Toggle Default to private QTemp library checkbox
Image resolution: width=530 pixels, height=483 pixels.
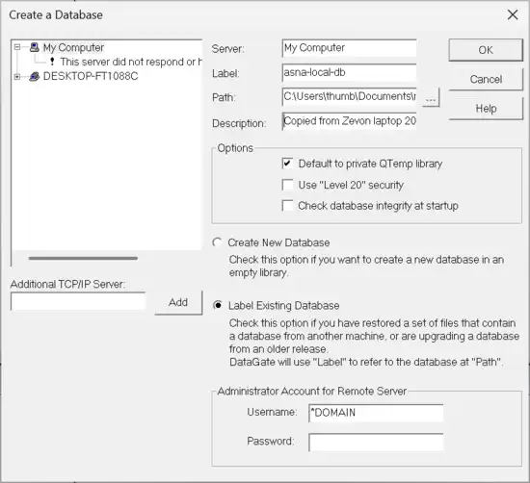[287, 164]
